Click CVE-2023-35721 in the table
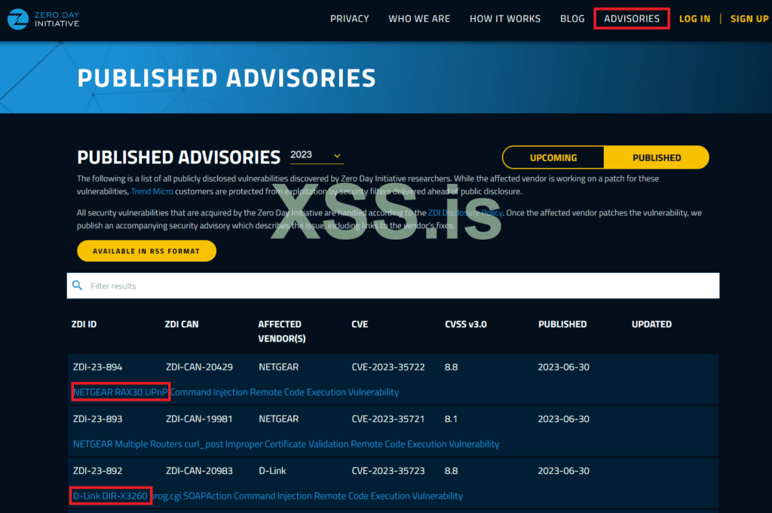 pyautogui.click(x=388, y=419)
